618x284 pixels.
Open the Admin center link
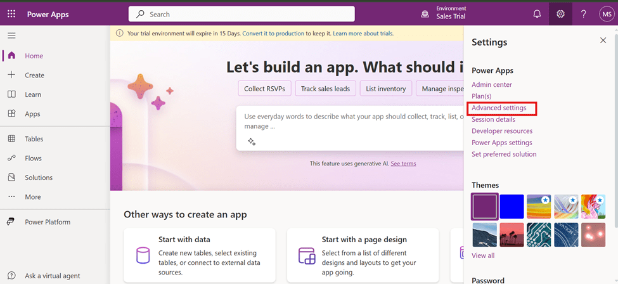(492, 84)
